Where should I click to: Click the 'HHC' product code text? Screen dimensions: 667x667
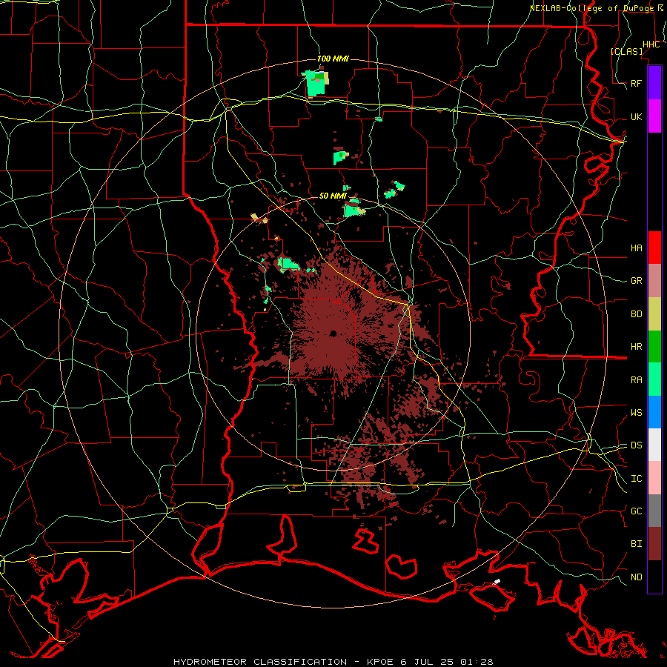pos(651,44)
